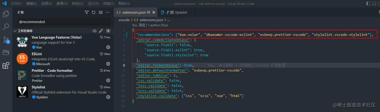The height and width of the screenshot is (112, 380).
Task: Select the Stylelint extension entry
Action: pyautogui.click(x=63, y=92)
